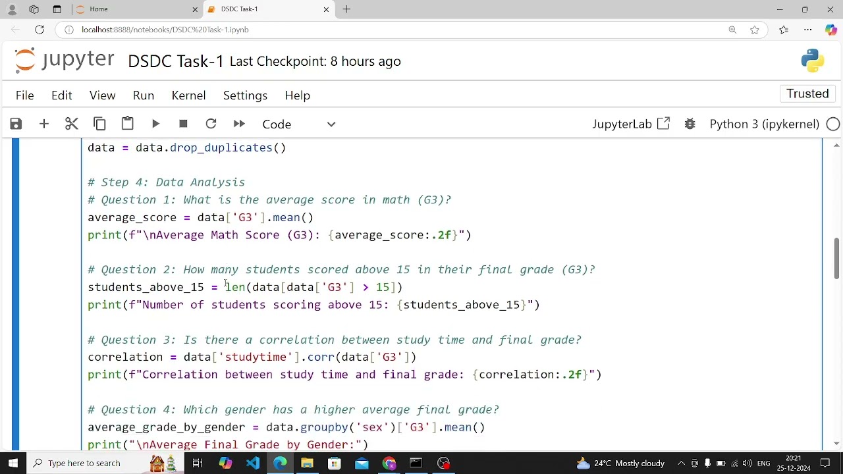Open the Run menu
843x474 pixels.
click(144, 95)
